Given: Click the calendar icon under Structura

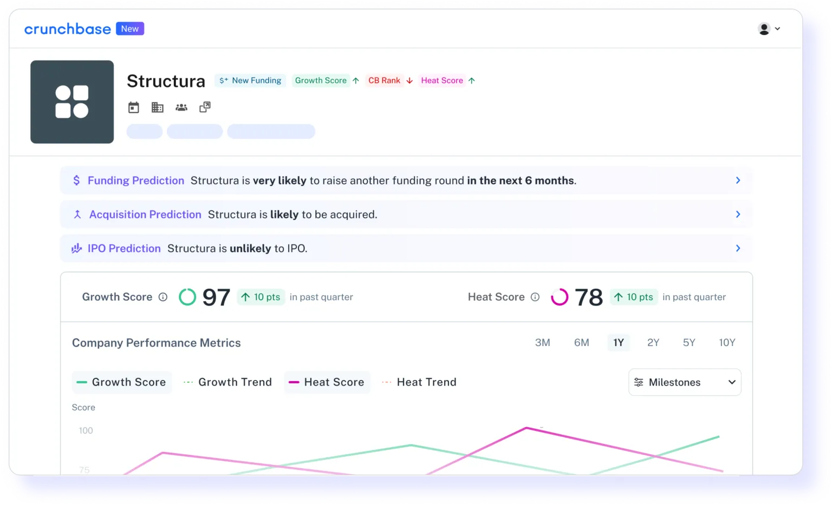Looking at the screenshot, I should pos(134,108).
